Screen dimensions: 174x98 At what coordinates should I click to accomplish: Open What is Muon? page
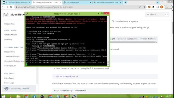pyautogui.click(x=11, y=35)
